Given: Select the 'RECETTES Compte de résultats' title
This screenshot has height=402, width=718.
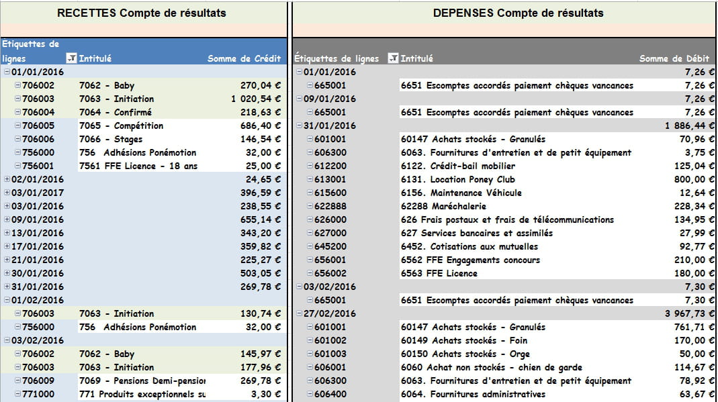Looking at the screenshot, I should tap(142, 13).
